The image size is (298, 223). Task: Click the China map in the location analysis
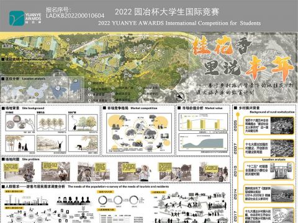(x=37, y=91)
